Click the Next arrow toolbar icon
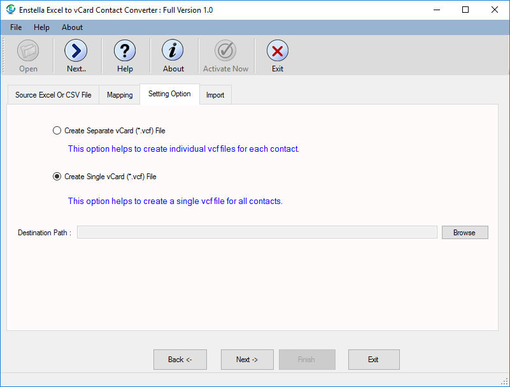 coord(76,51)
